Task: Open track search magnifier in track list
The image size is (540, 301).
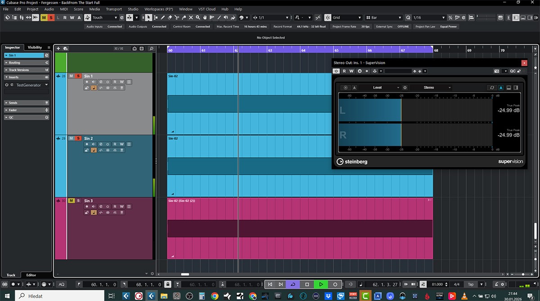Action: click(151, 49)
